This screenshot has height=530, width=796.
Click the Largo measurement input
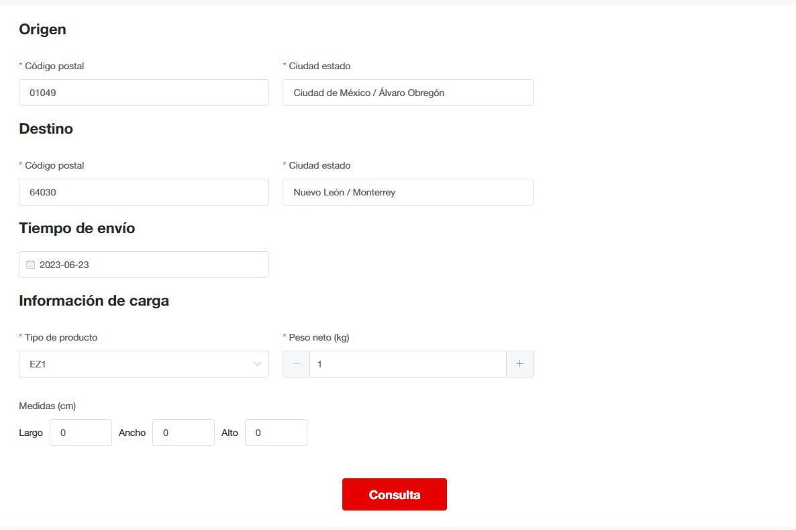pyautogui.click(x=81, y=433)
